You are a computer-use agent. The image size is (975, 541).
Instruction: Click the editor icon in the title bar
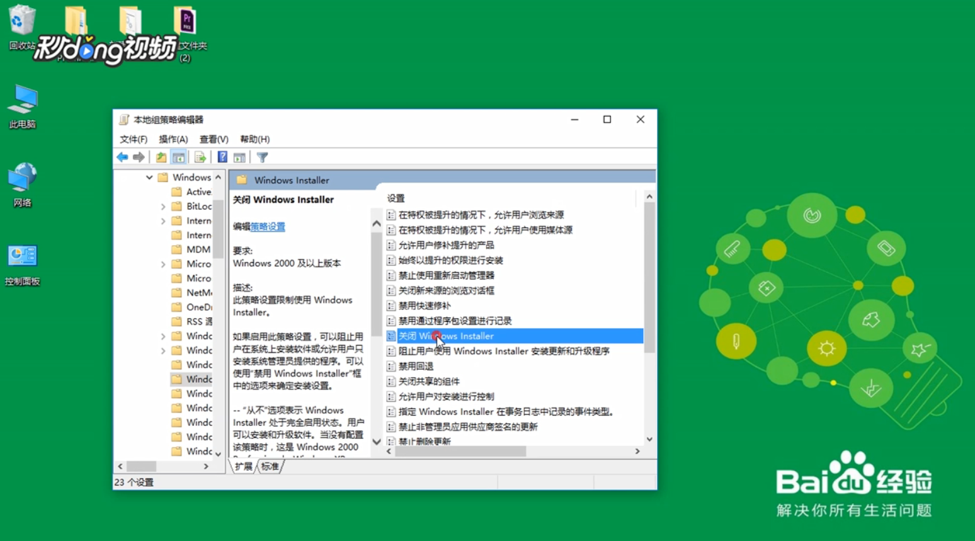point(124,120)
